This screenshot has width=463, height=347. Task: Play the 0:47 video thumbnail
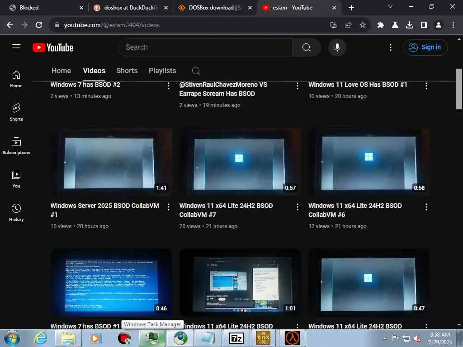[x=369, y=283]
